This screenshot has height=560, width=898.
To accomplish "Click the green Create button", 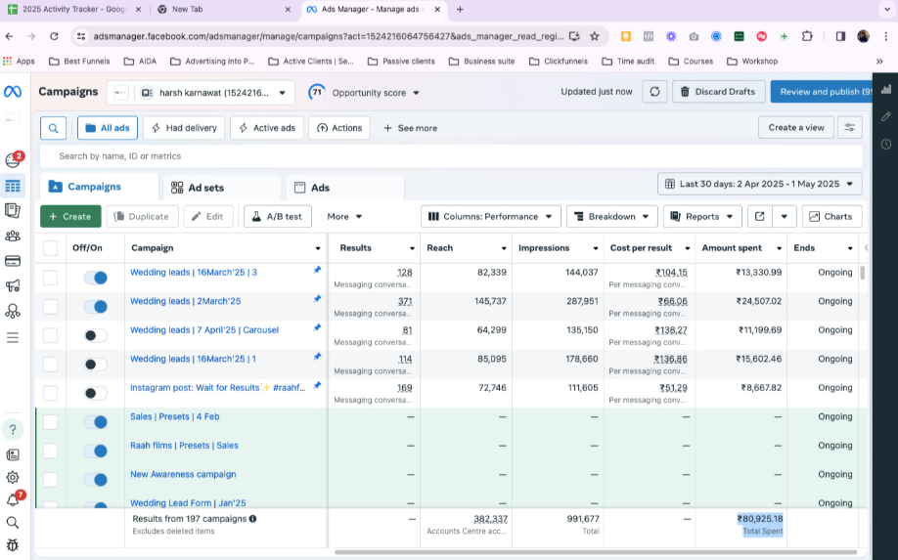I will [70, 217].
